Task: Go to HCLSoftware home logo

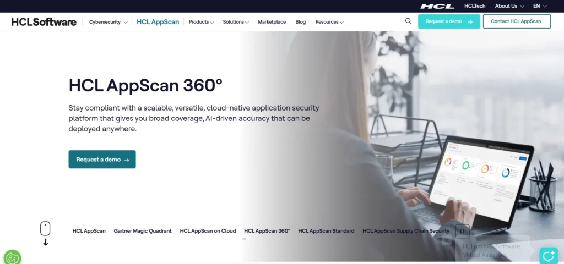Action: pyautogui.click(x=44, y=22)
